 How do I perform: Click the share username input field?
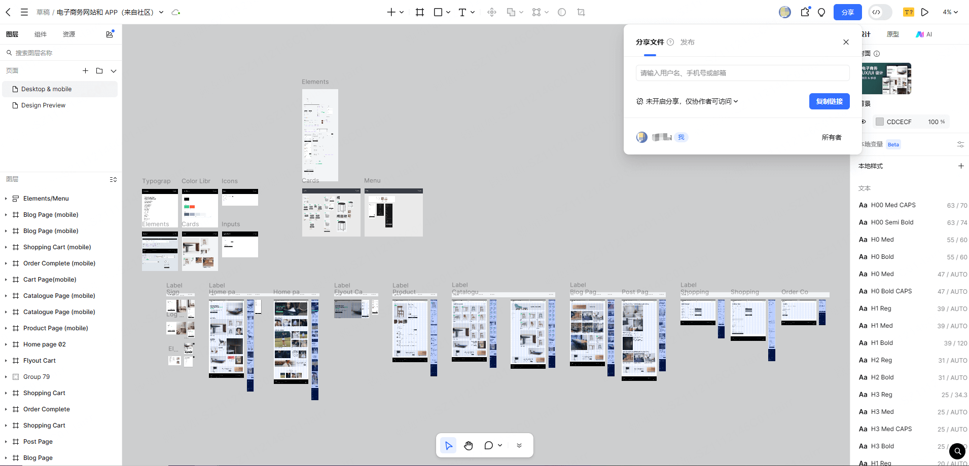(x=742, y=73)
